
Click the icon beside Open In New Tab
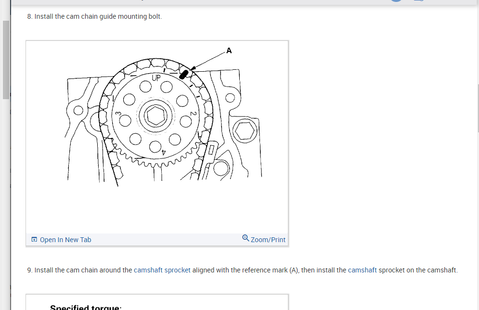click(x=34, y=239)
